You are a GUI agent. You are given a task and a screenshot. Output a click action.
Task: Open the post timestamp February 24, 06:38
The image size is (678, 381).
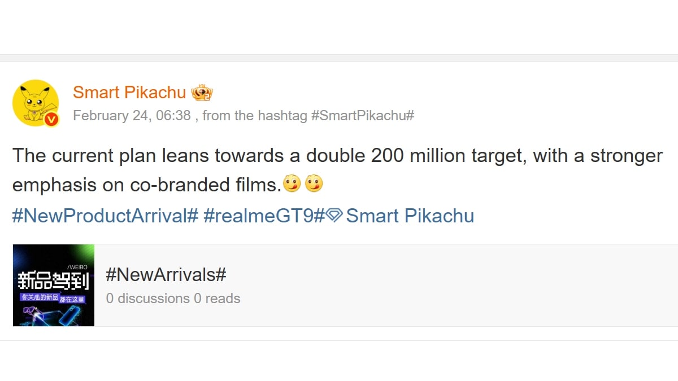click(132, 116)
